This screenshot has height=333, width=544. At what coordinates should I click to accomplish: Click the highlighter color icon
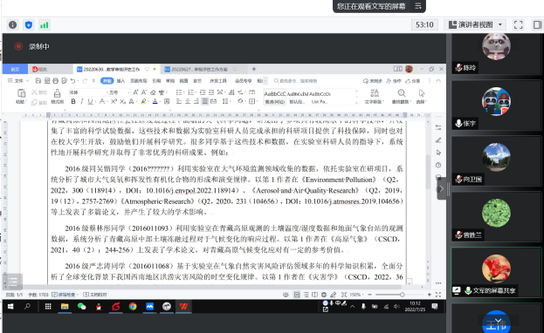143,101
